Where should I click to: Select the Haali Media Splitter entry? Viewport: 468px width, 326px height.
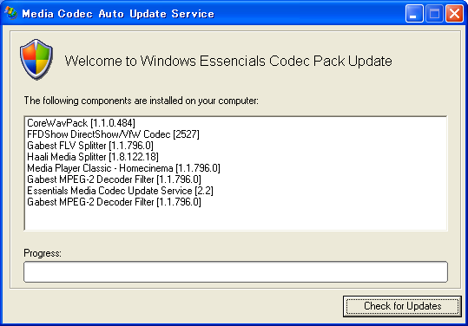[x=93, y=157]
